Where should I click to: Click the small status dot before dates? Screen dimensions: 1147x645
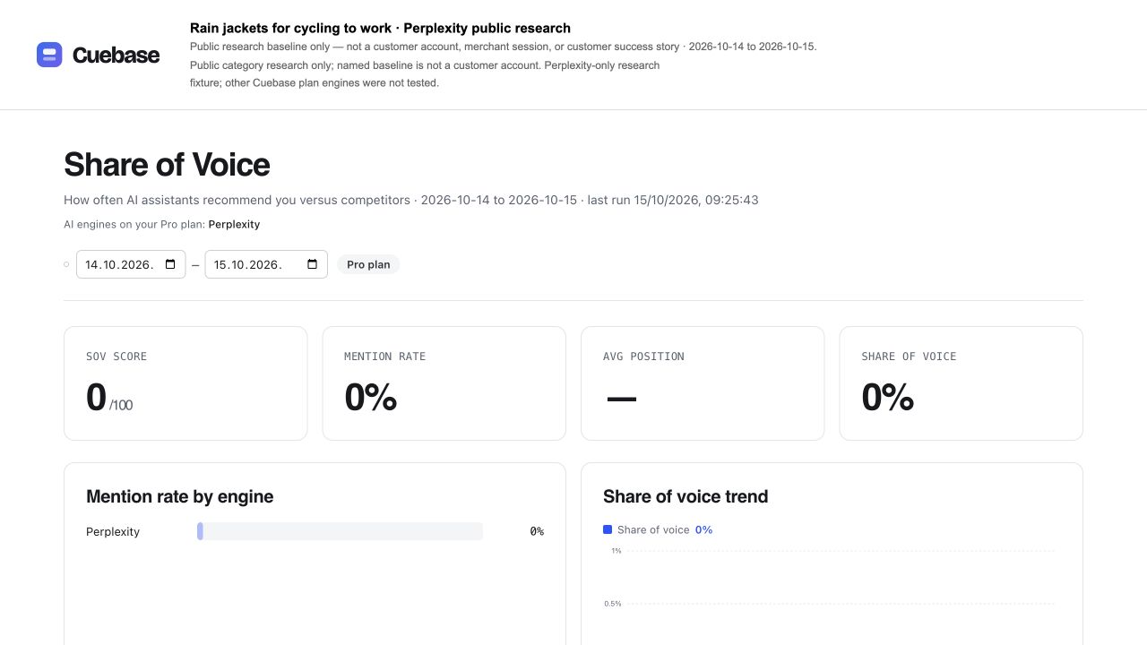pyautogui.click(x=66, y=264)
